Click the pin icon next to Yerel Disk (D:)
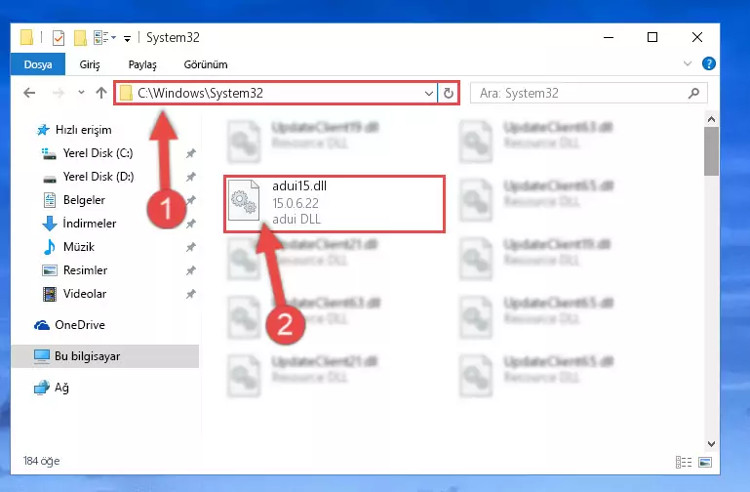This screenshot has width=750, height=492. coord(191,177)
